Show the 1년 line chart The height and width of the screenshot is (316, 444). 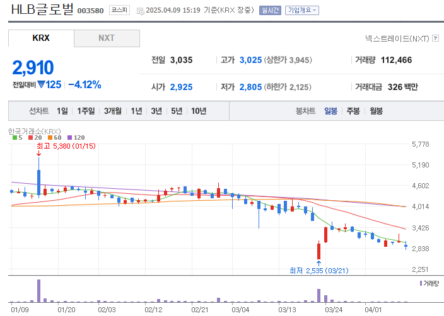[x=136, y=111]
